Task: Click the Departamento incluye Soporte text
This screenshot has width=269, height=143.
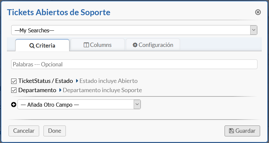Action: click(102, 90)
